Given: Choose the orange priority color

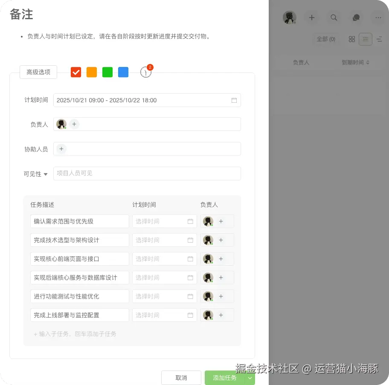Looking at the screenshot, I should tap(92, 72).
